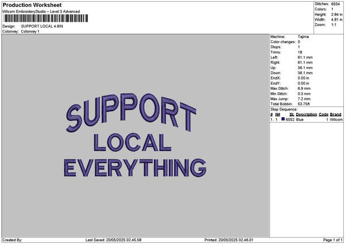This screenshot has width=345, height=244.
Task: Click the Zoom value 1:1
Action: tap(333, 25)
